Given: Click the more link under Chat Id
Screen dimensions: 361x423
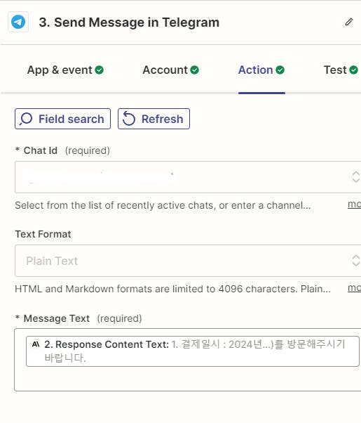Looking at the screenshot, I should click(x=354, y=204).
